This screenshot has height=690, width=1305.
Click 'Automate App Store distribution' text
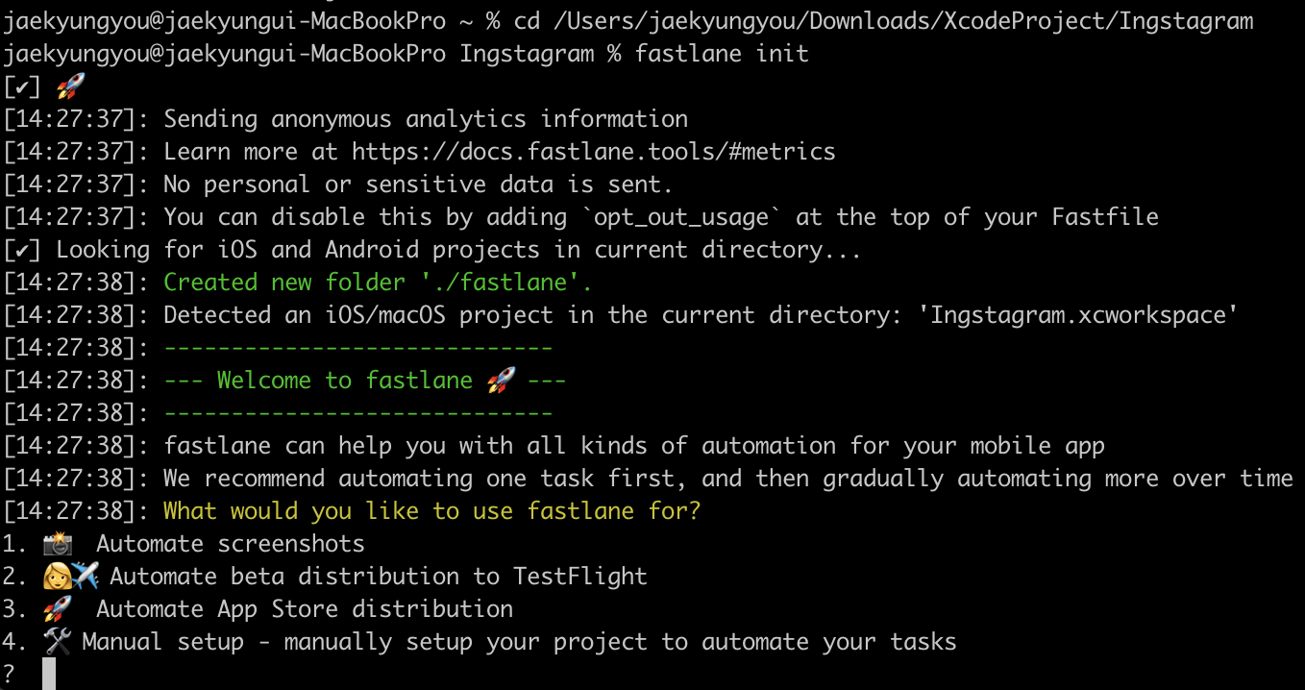click(305, 609)
